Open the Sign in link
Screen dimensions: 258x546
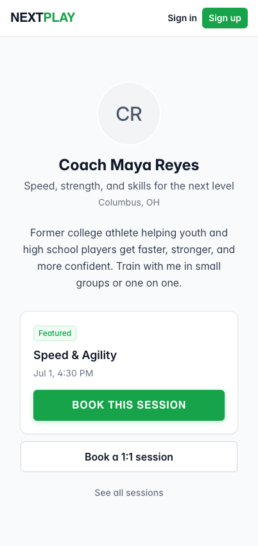click(x=182, y=18)
